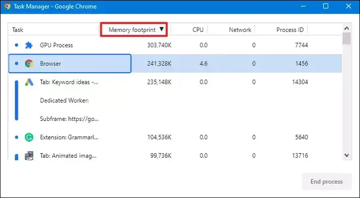Select the Dedicated Worker entry
The height and width of the screenshot is (198, 360).
[x=64, y=101]
